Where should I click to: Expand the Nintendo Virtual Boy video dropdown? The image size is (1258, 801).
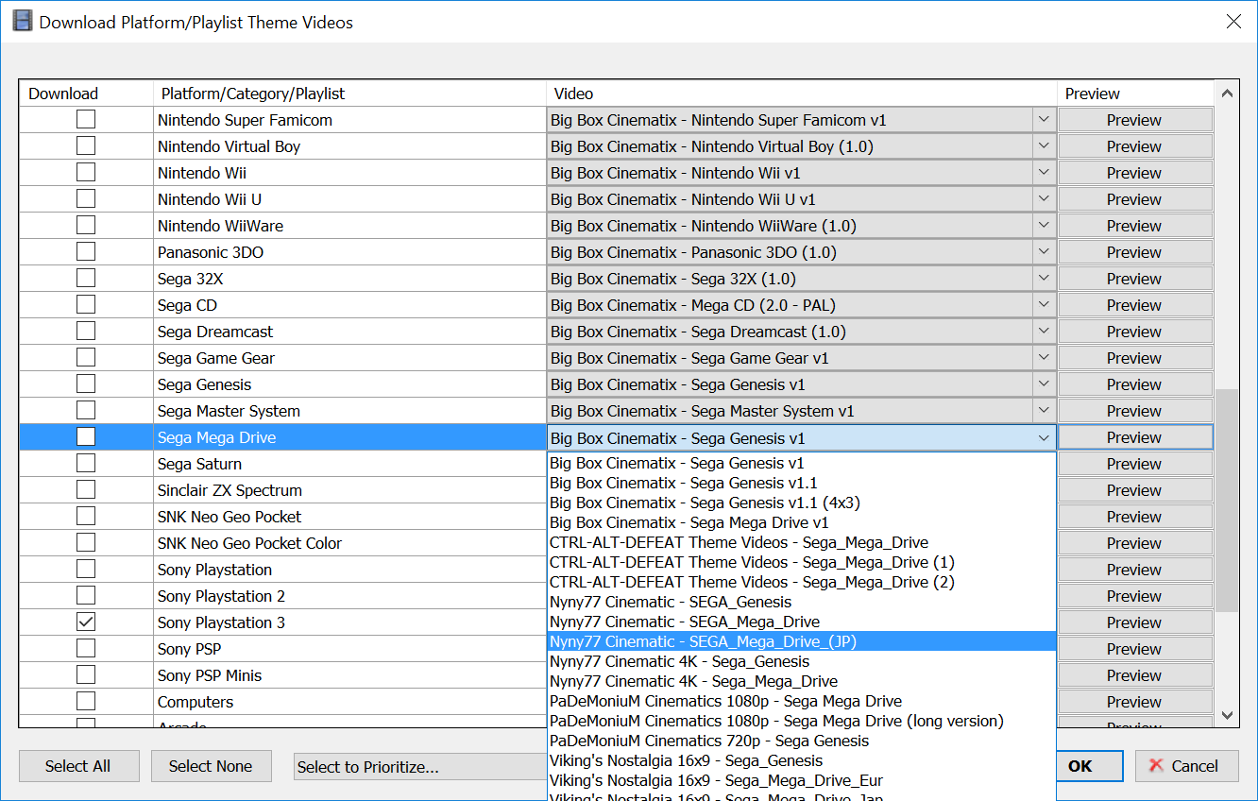coord(1044,146)
